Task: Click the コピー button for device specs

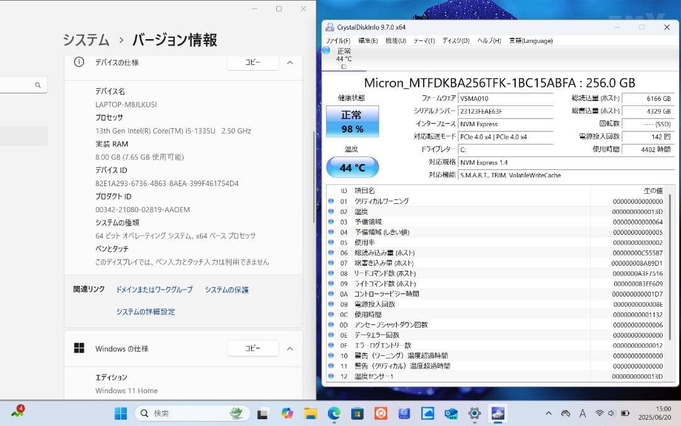Action: click(x=252, y=62)
